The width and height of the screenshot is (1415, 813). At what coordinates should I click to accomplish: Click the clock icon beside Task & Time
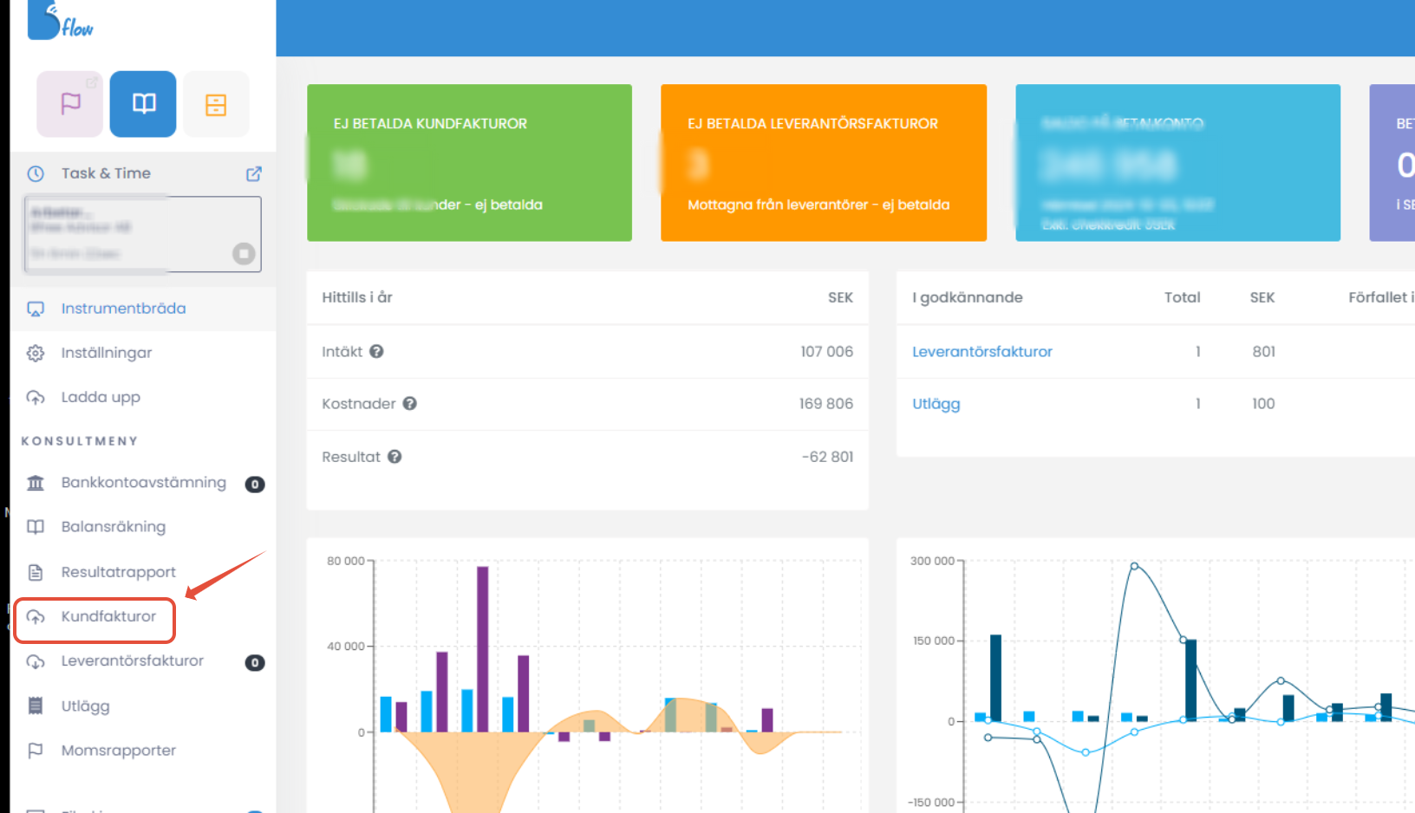point(36,174)
